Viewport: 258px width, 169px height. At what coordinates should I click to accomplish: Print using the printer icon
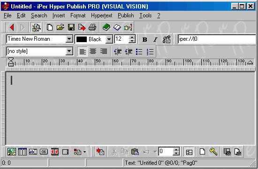click(92, 27)
